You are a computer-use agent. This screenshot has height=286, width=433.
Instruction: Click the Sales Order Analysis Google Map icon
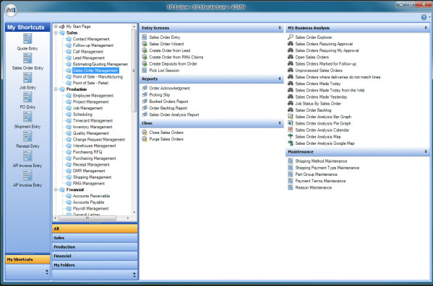pyautogui.click(x=290, y=143)
